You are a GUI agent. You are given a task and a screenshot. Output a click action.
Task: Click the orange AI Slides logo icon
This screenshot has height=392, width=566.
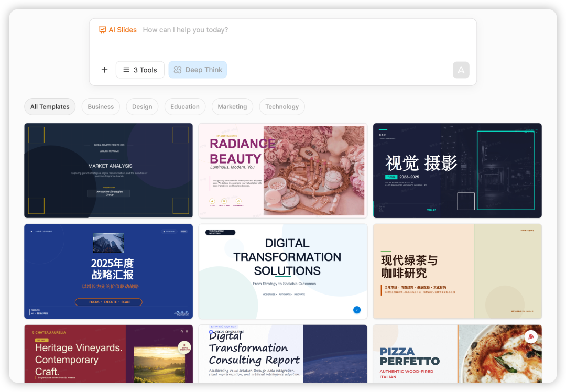click(x=102, y=30)
